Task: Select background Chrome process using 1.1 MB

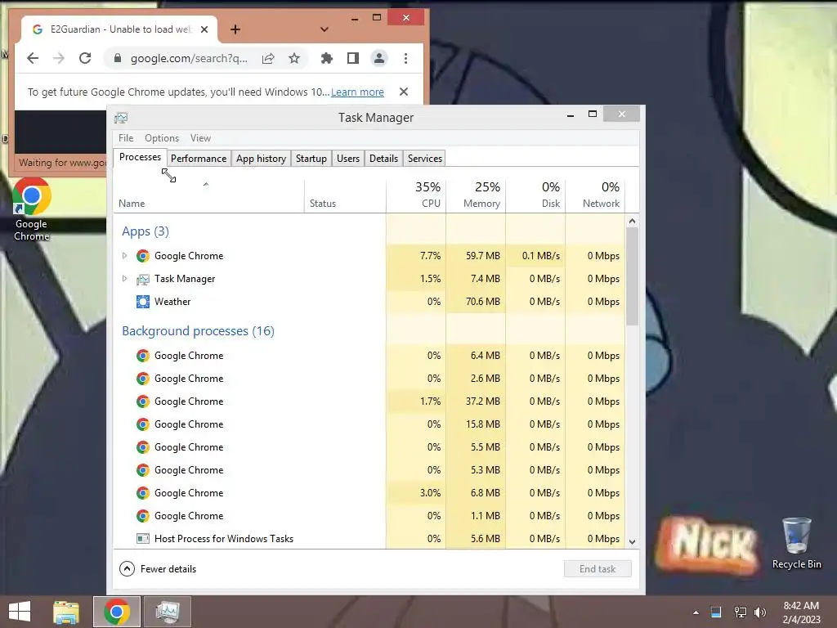Action: click(369, 516)
